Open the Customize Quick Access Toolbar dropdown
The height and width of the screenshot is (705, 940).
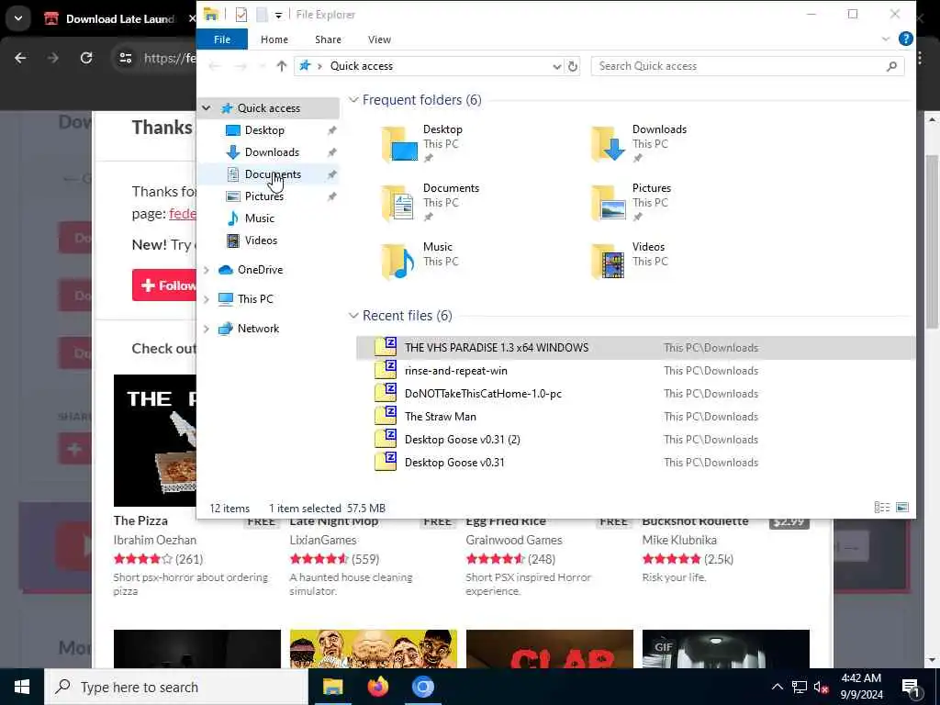[279, 15]
